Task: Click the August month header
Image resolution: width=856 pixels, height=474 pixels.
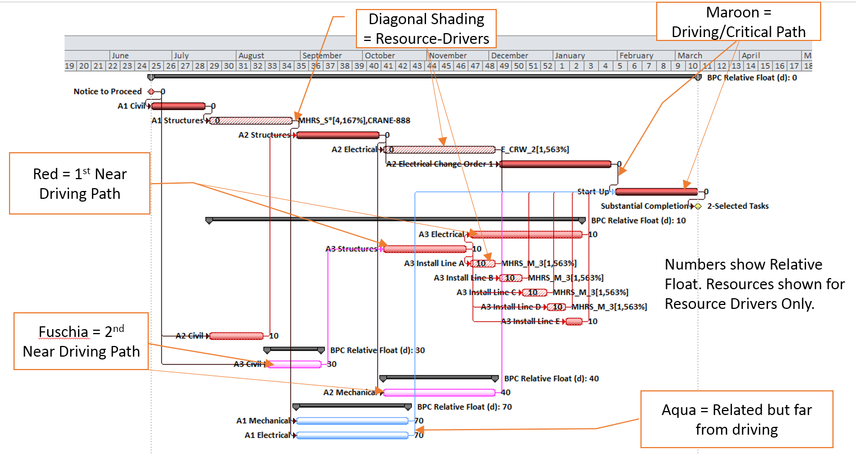Action: 268,56
